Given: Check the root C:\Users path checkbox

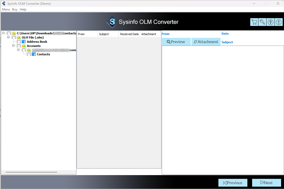Looking at the screenshot, I should 9,33.
